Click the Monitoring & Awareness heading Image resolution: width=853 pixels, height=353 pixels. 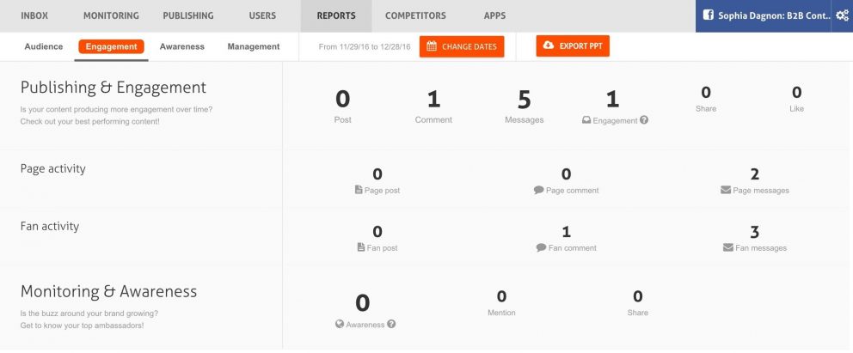pyautogui.click(x=108, y=291)
